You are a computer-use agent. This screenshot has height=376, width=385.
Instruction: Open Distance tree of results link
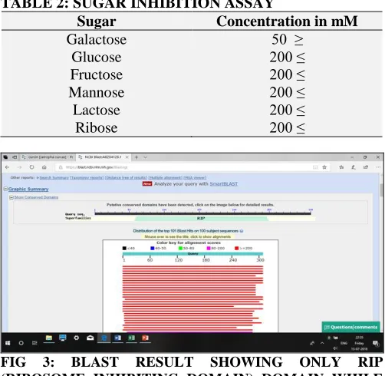point(126,177)
